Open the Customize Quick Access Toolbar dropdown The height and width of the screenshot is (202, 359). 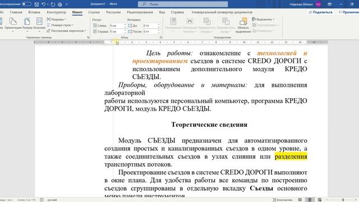pos(67,4)
